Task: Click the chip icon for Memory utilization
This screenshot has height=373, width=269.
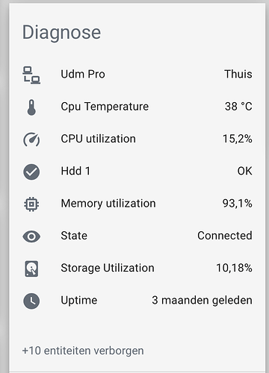Action: pyautogui.click(x=31, y=204)
